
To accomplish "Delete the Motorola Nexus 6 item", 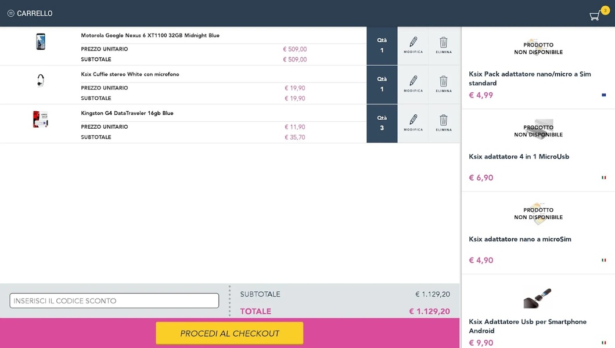I will pyautogui.click(x=444, y=45).
